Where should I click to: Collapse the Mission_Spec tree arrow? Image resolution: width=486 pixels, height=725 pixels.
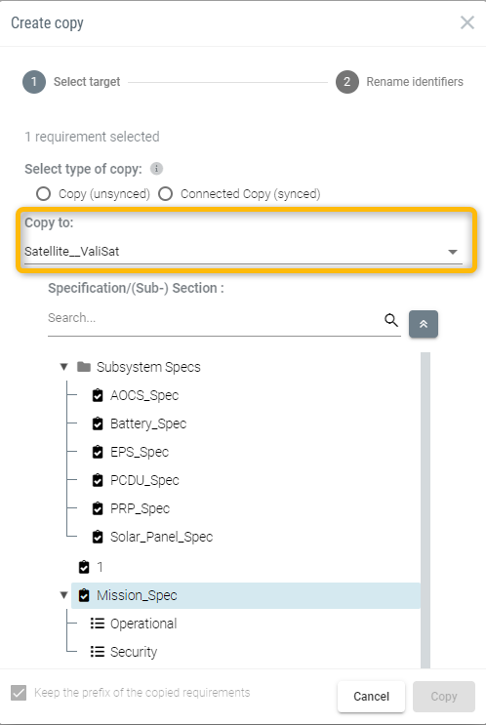click(x=63, y=595)
